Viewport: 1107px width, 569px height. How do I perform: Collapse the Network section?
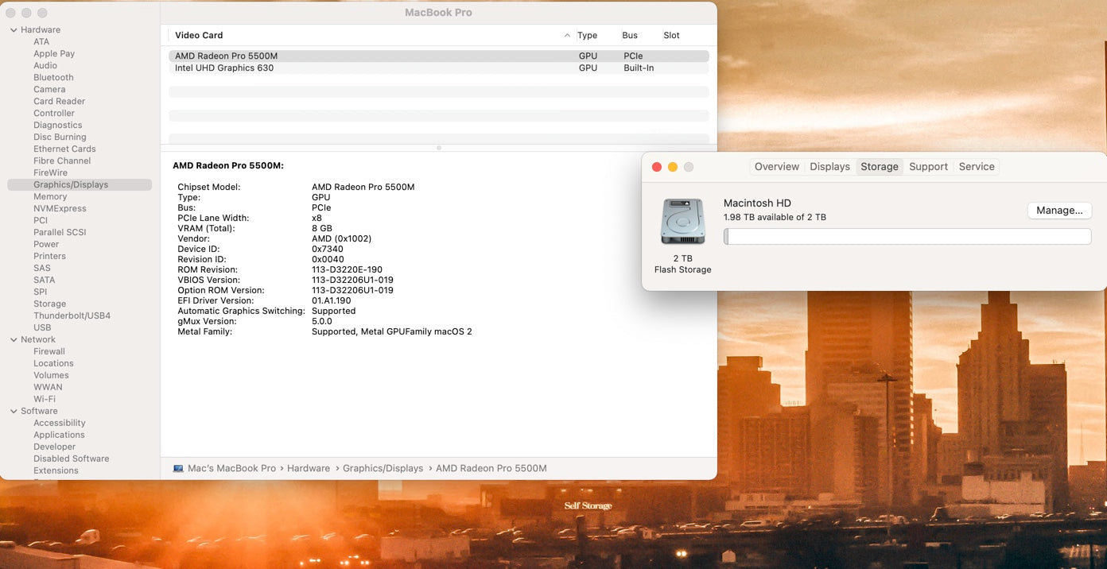click(14, 340)
